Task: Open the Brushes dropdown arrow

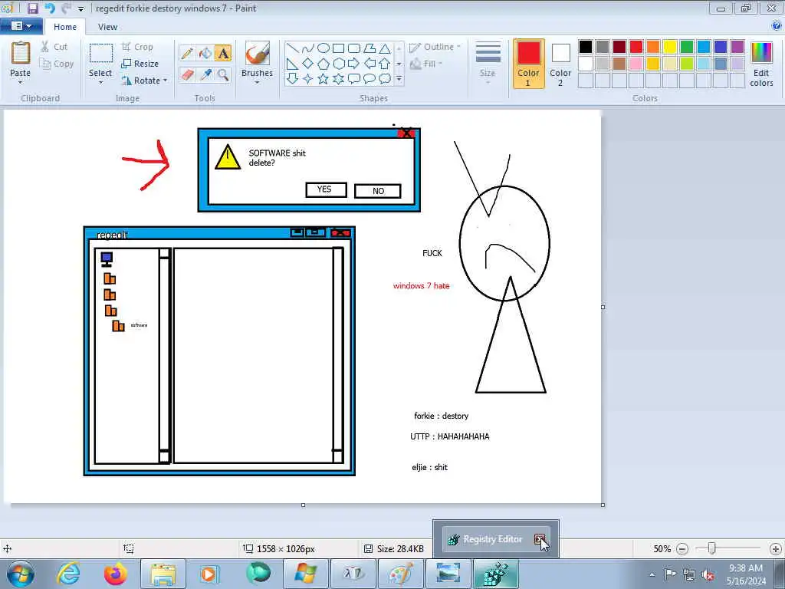Action: pyautogui.click(x=258, y=83)
